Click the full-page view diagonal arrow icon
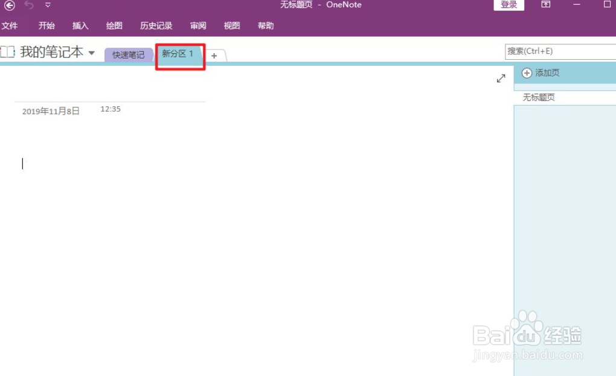The width and height of the screenshot is (616, 376). click(501, 78)
